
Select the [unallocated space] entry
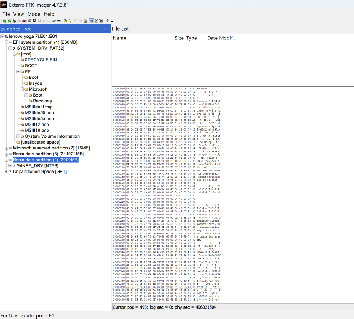[40, 142]
